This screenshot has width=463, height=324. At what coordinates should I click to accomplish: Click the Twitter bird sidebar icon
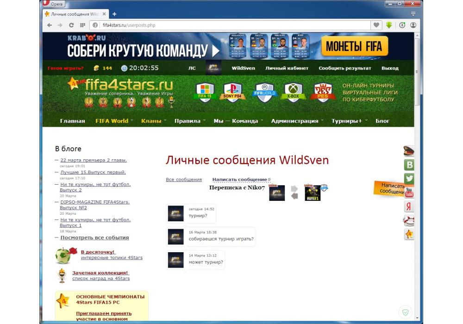[x=409, y=179]
